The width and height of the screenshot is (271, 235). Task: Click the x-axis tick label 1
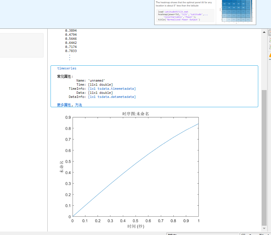[199, 221]
